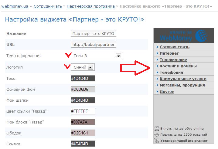Expand the Интернет category
The width and height of the screenshot is (218, 149).
pos(169,53)
